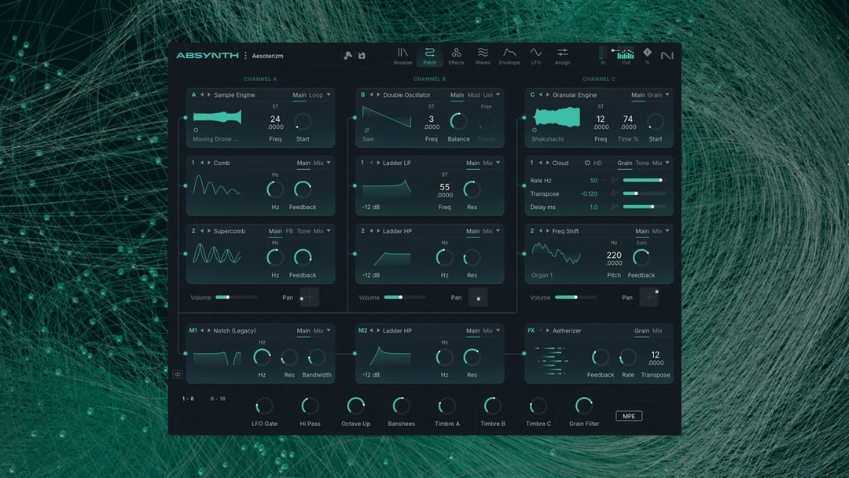Image resolution: width=849 pixels, height=478 pixels.
Task: Open the Envelope page
Action: tap(509, 56)
